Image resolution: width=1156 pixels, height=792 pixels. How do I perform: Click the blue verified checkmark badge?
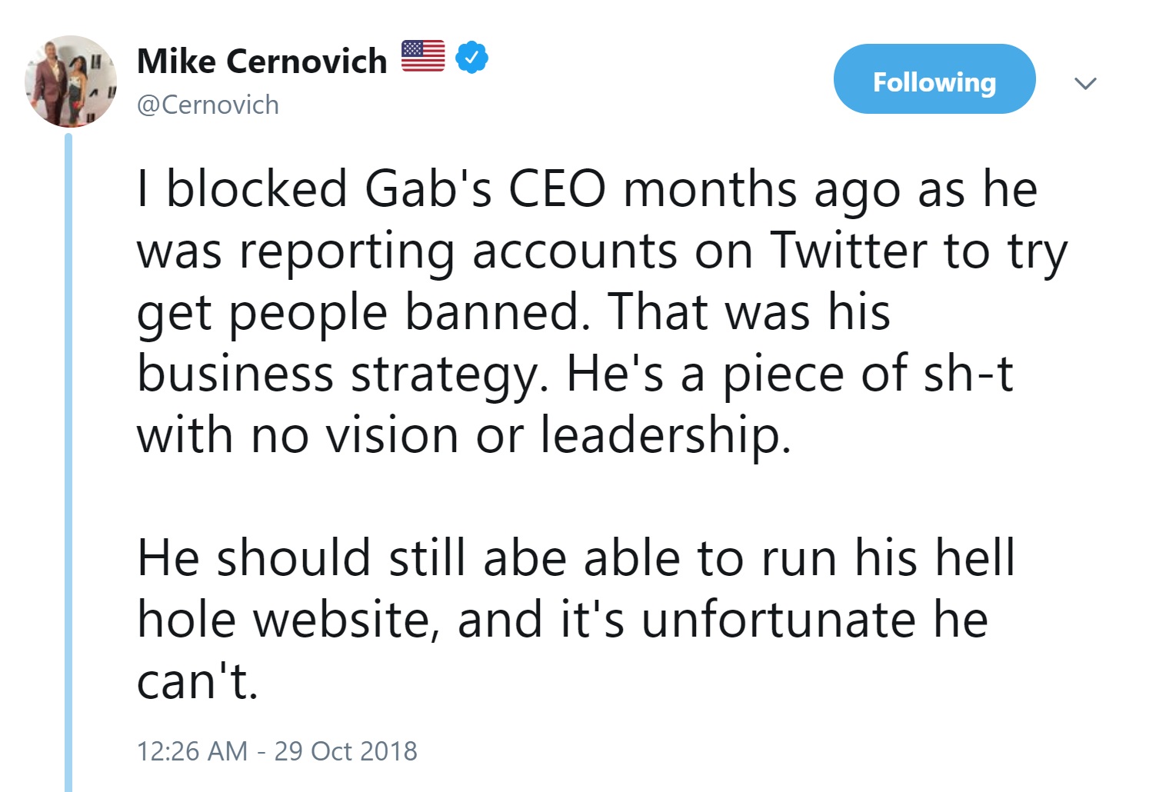[471, 58]
